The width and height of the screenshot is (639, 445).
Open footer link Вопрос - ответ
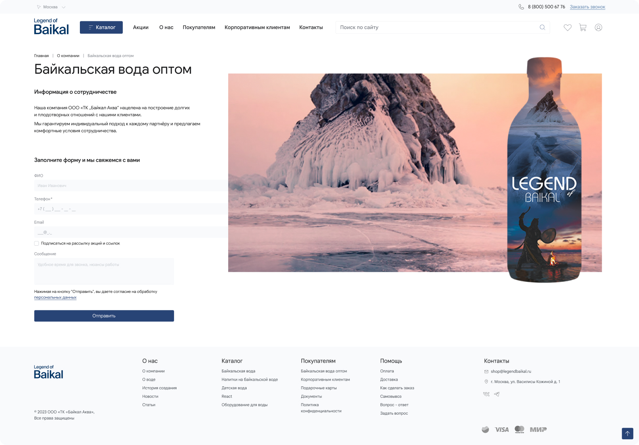[x=394, y=405]
